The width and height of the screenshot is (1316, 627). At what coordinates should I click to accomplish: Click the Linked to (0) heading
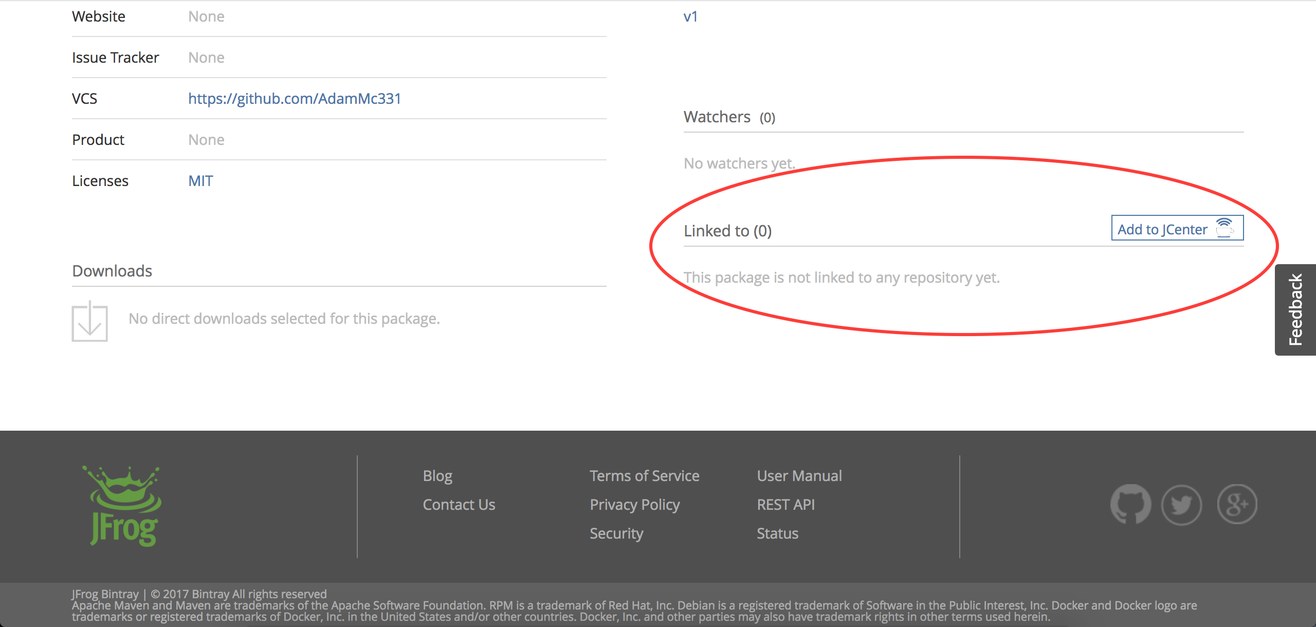(x=727, y=231)
